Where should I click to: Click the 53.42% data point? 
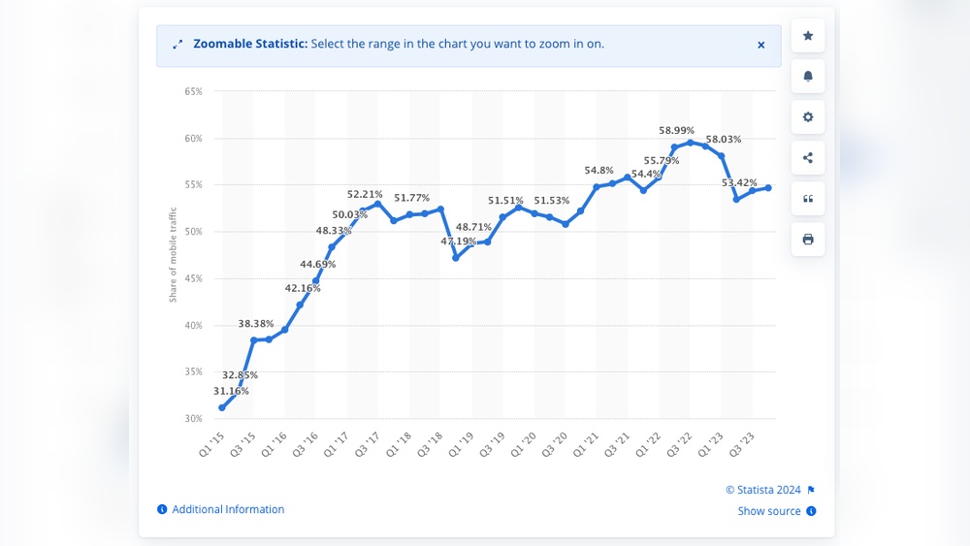(x=736, y=199)
